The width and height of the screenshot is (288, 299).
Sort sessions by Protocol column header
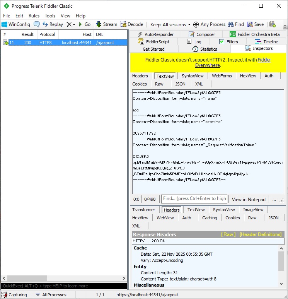coord(47,34)
